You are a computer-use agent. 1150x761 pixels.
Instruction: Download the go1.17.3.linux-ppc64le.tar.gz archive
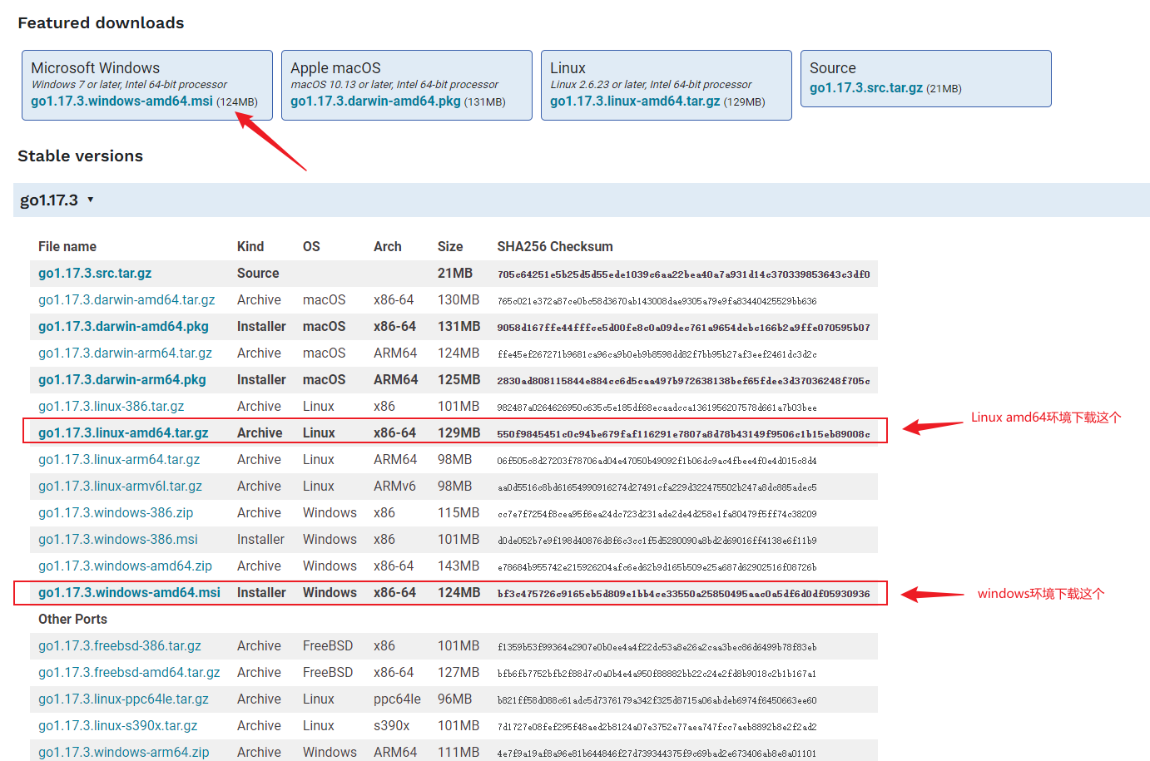click(123, 699)
